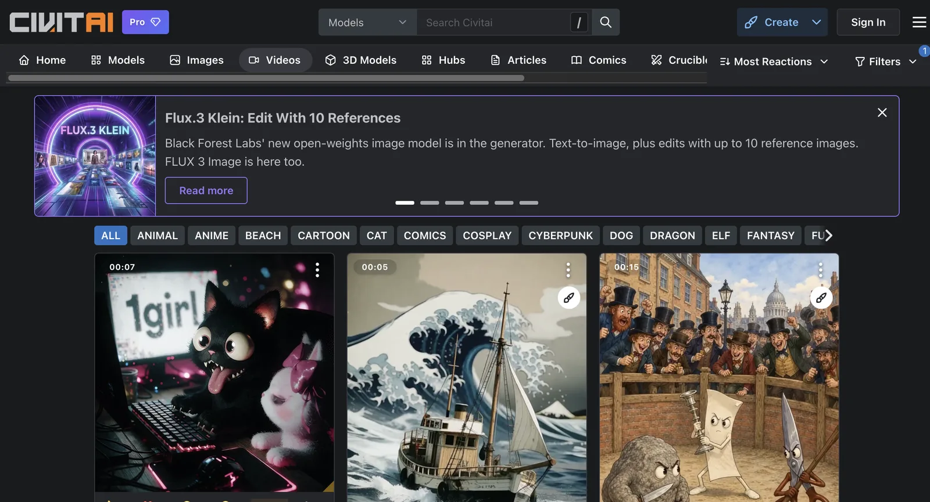The width and height of the screenshot is (930, 502).
Task: Click the Sign In button
Action: click(868, 22)
